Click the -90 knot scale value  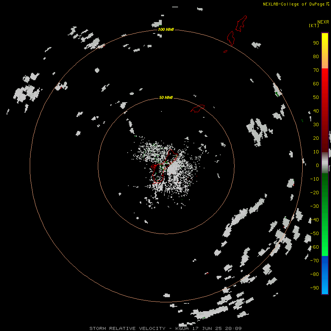[314, 288]
